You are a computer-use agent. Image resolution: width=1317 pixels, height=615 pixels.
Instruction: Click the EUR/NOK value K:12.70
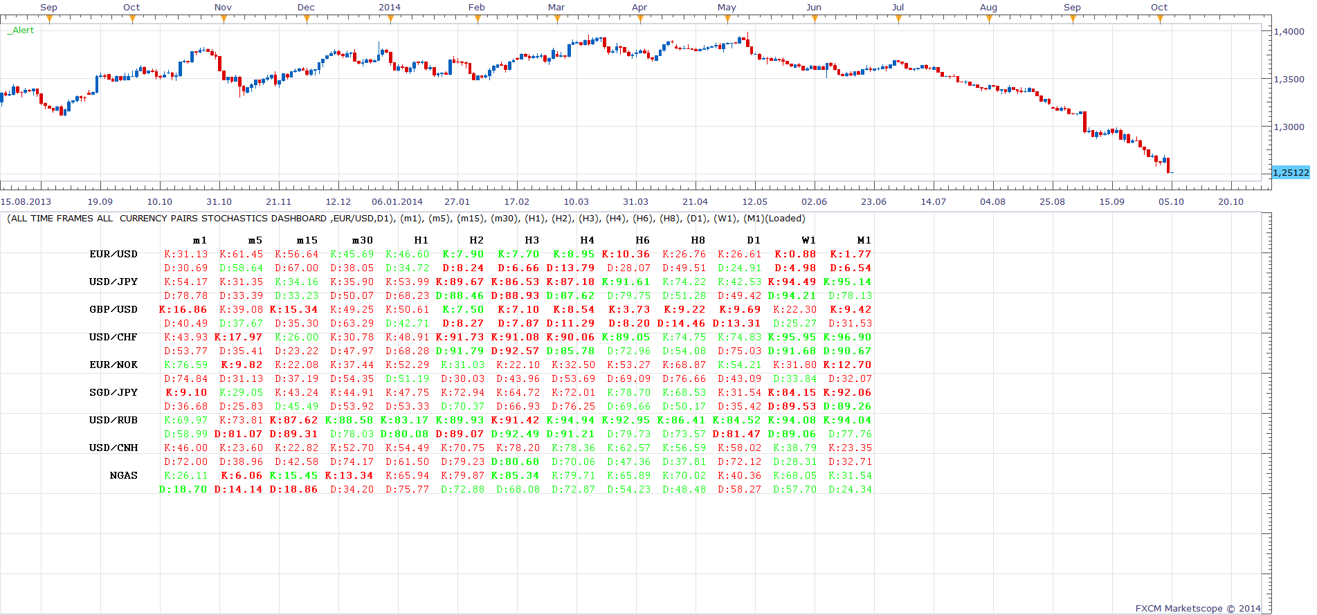[848, 365]
